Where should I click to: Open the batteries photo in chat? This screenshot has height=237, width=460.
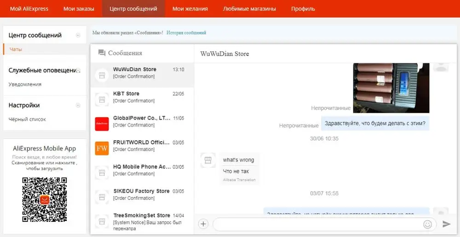[x=391, y=88]
